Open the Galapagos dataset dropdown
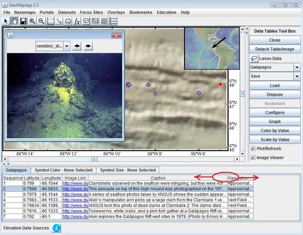 click(297, 67)
